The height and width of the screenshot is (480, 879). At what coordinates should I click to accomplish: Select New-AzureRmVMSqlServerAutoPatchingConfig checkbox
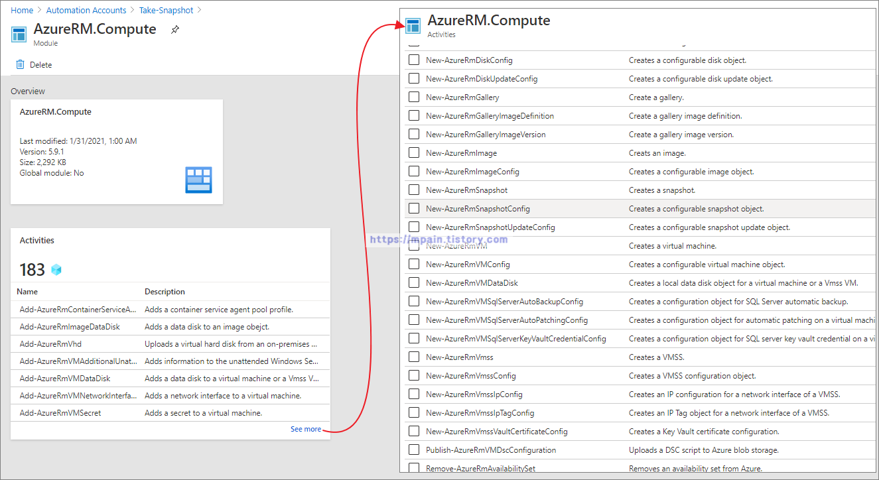(x=414, y=320)
